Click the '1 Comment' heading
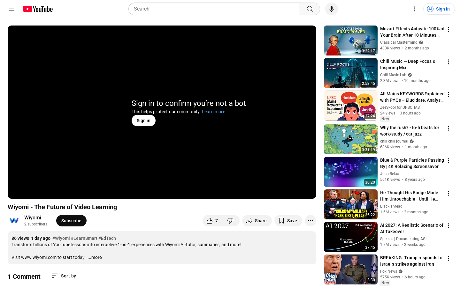The width and height of the screenshot is (460, 287). click(x=24, y=276)
